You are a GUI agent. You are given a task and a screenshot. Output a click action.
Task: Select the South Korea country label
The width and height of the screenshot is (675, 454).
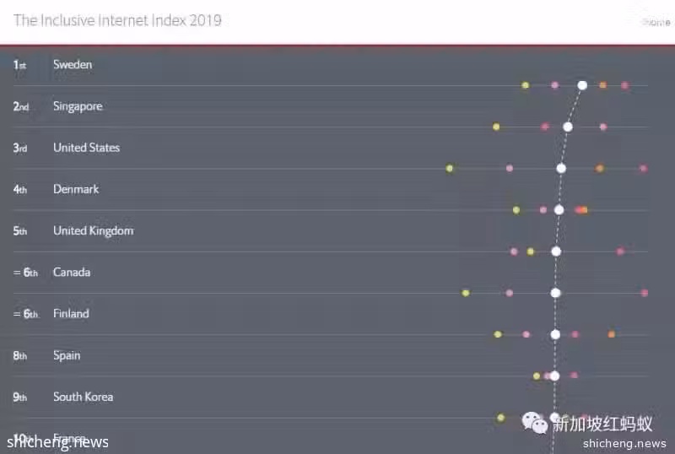pyautogui.click(x=83, y=397)
